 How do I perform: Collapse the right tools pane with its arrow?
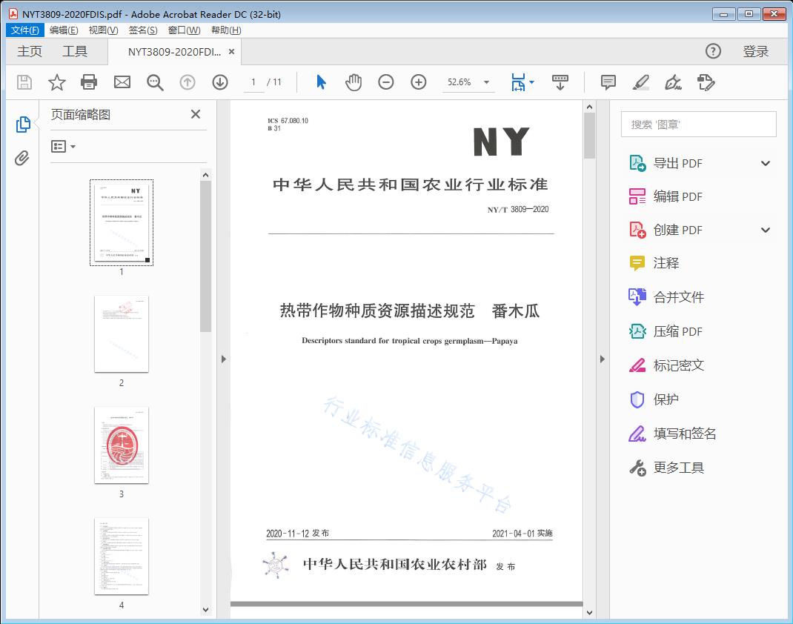point(603,359)
